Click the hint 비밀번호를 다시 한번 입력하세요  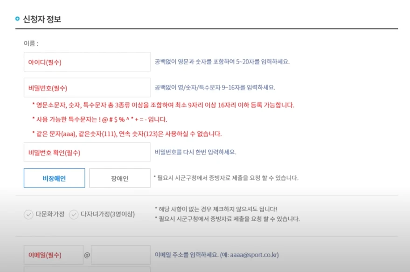click(x=195, y=152)
